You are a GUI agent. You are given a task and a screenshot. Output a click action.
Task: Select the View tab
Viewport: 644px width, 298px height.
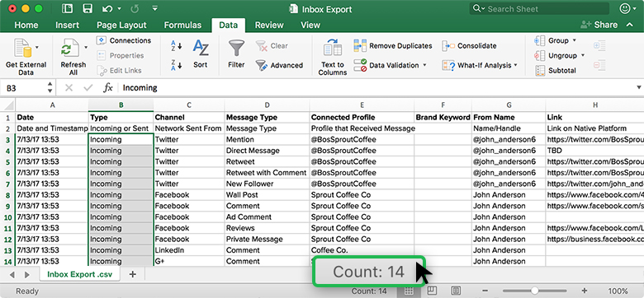point(310,25)
